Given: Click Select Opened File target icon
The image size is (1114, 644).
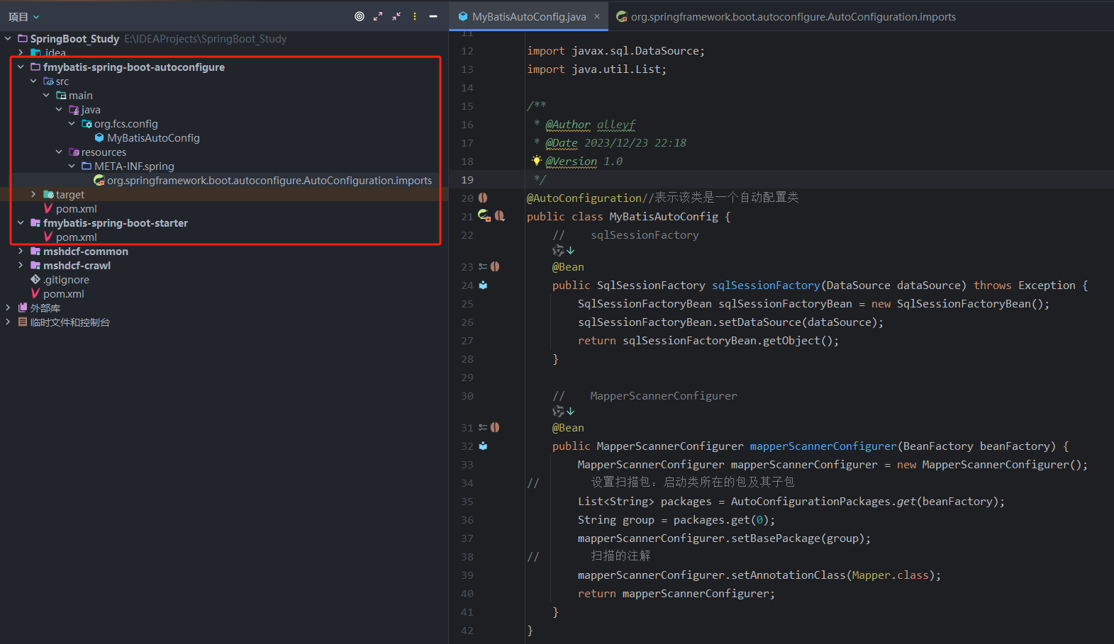Looking at the screenshot, I should pyautogui.click(x=360, y=16).
